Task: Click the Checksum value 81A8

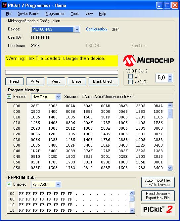Action: click(35, 46)
